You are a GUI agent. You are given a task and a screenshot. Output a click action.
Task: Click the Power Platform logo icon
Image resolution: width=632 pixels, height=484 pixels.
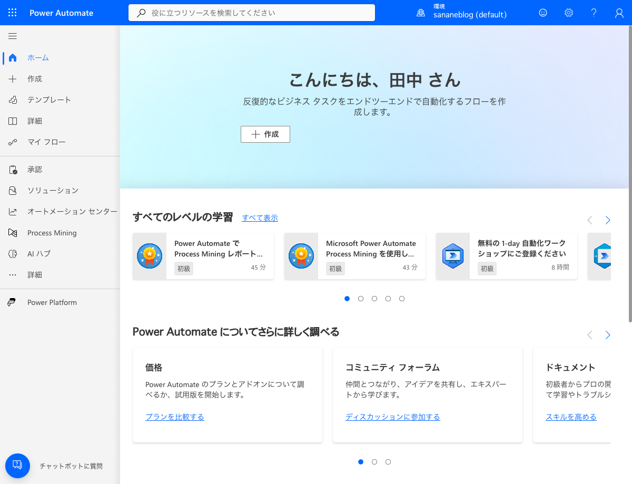13,302
